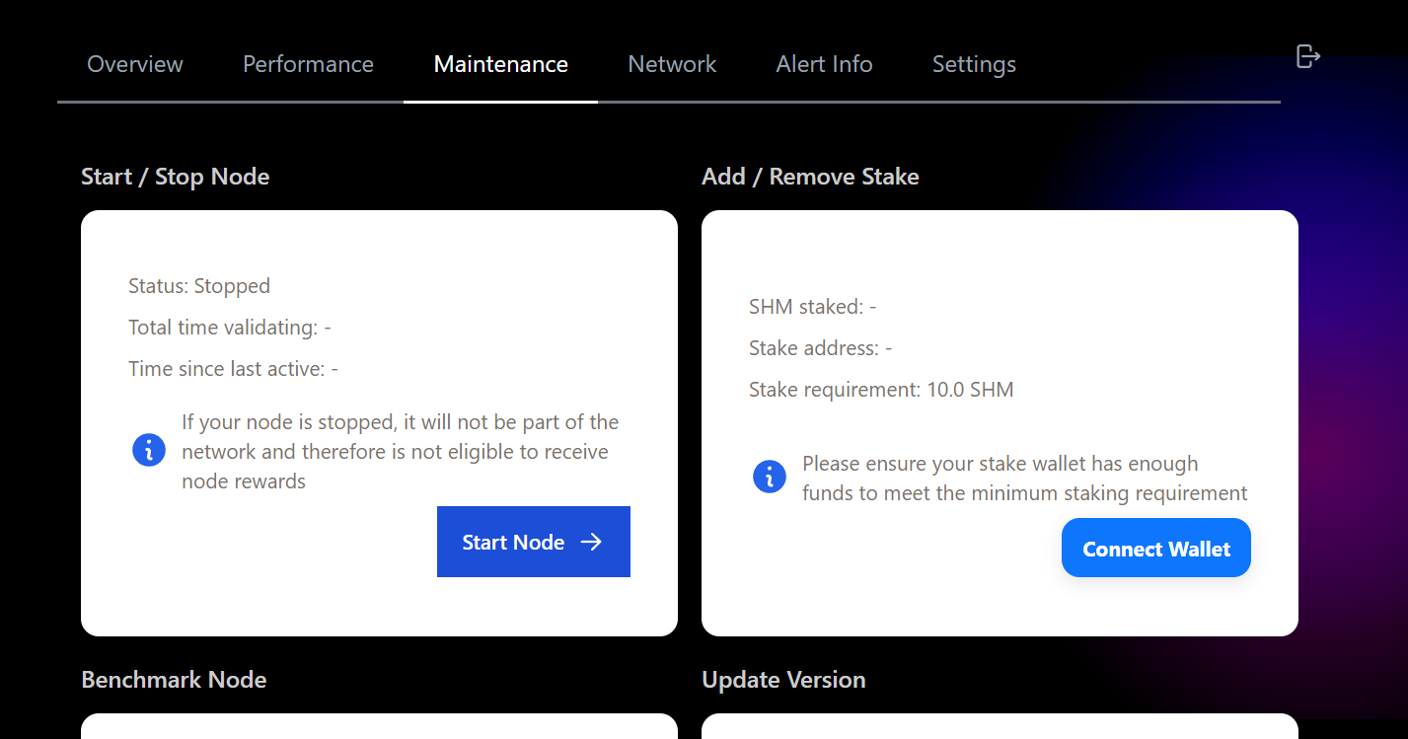The height and width of the screenshot is (739, 1408).
Task: Open the Alert Info tab
Action: 824,64
